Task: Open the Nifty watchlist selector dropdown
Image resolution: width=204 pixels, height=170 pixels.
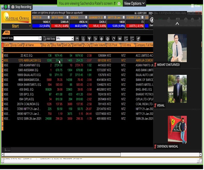Action: coord(72,39)
